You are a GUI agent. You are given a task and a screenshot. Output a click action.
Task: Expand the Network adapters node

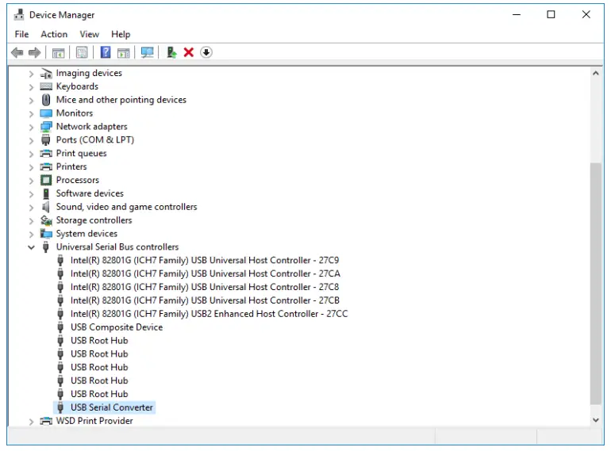click(31, 127)
